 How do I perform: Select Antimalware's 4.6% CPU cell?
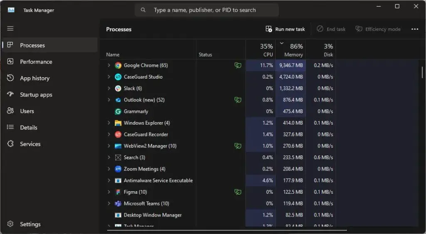(261, 180)
